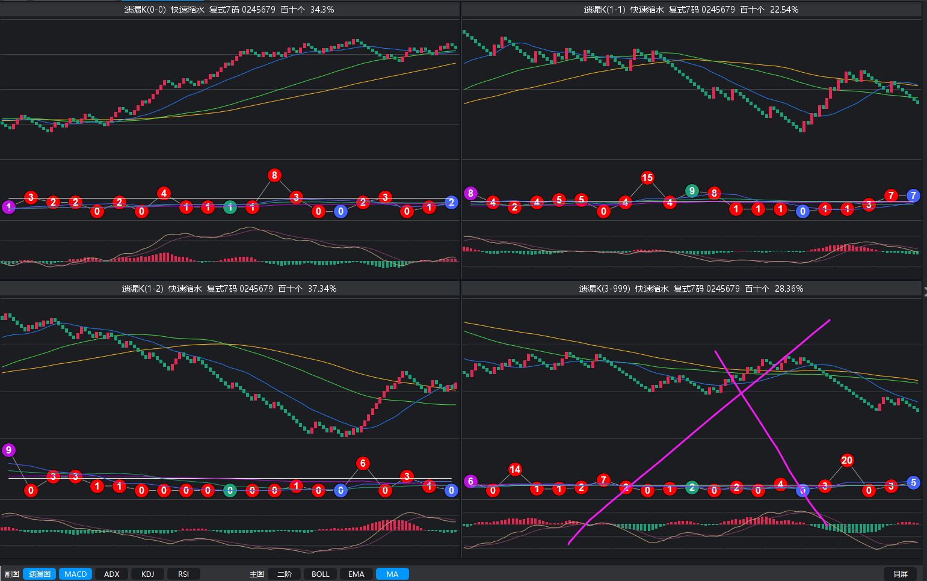
Task: Disable the MACD indicator
Action: pos(75,574)
